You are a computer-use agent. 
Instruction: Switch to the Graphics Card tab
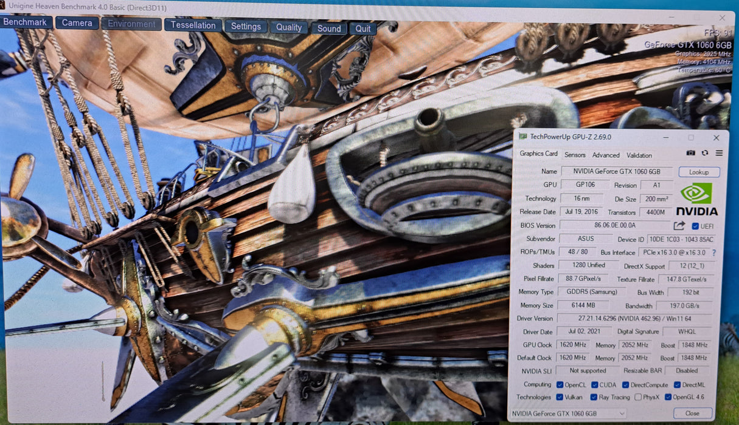click(x=538, y=154)
